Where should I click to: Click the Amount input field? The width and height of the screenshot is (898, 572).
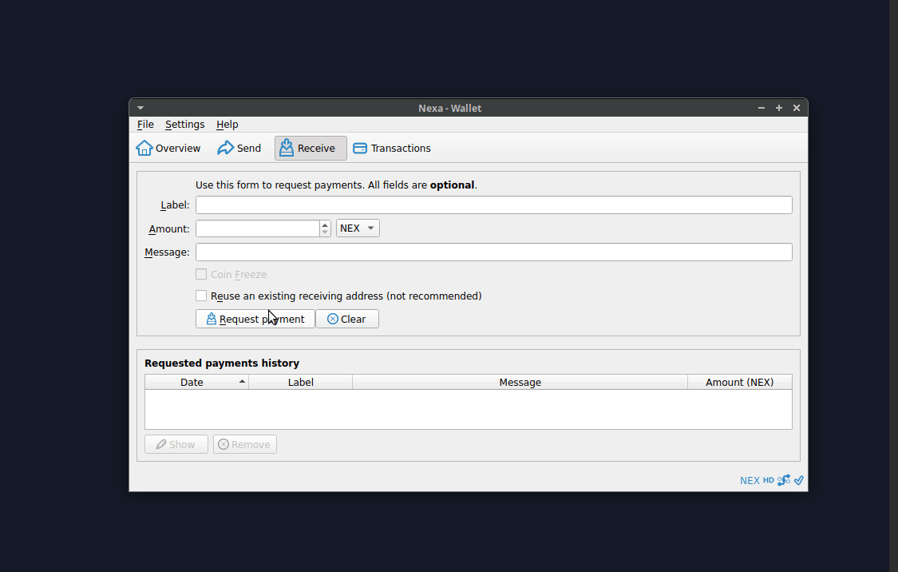[258, 228]
